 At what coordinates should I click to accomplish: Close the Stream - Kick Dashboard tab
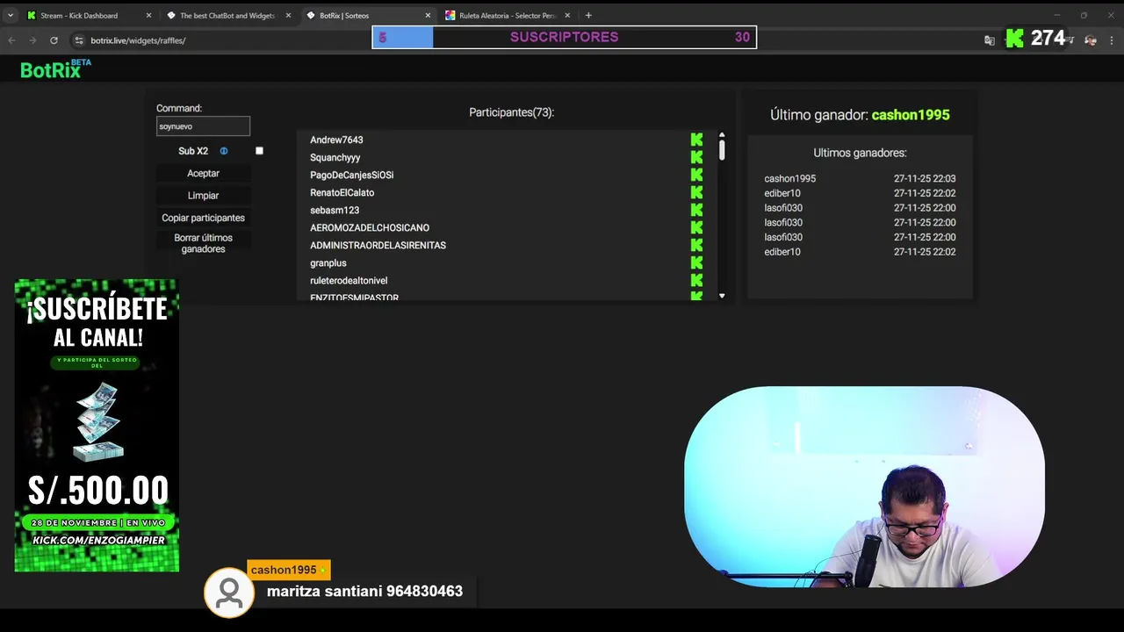[x=148, y=15]
